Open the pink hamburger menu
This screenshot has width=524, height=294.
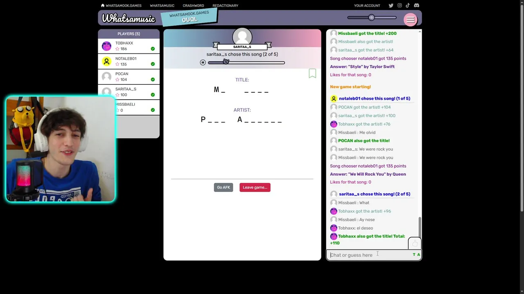pyautogui.click(x=410, y=19)
